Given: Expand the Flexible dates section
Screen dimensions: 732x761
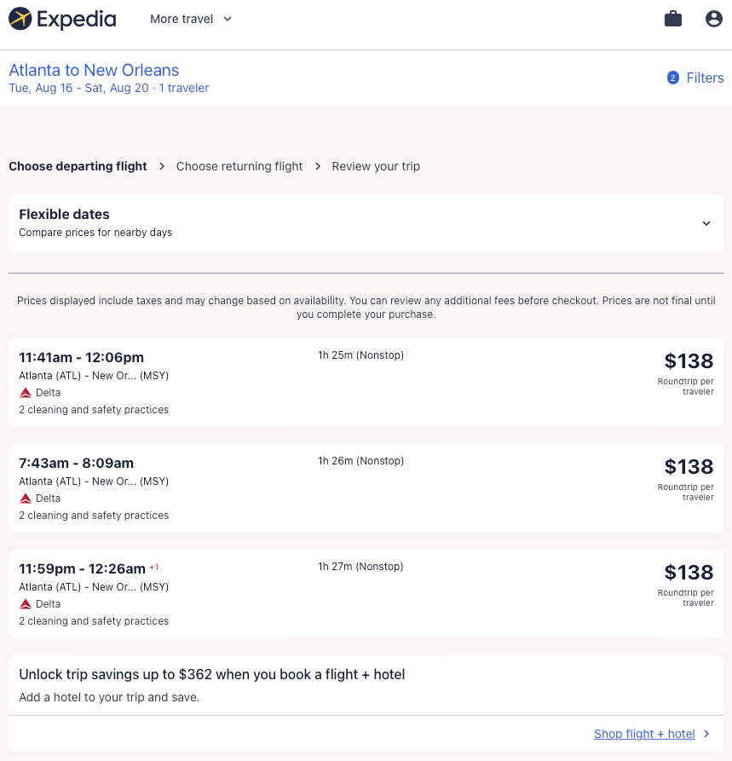Looking at the screenshot, I should (706, 223).
